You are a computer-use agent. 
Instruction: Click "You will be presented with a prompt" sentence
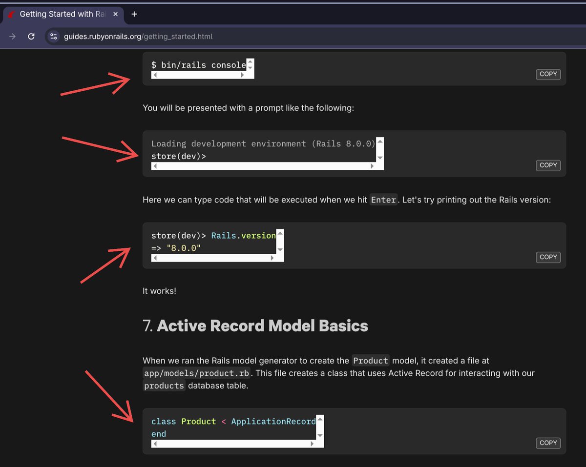point(248,108)
